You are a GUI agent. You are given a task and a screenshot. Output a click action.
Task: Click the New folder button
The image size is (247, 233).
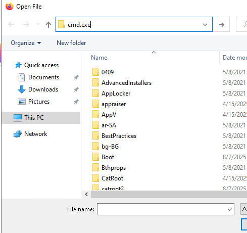pyautogui.click(x=71, y=43)
